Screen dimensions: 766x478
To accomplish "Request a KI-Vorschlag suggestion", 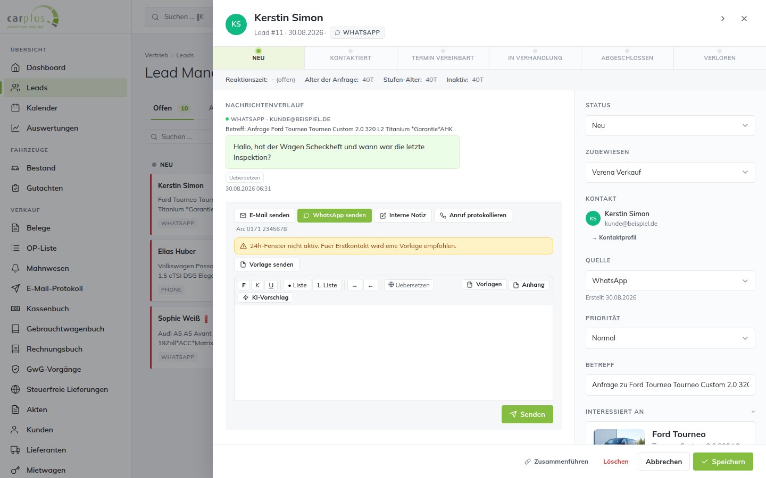I will 265,297.
